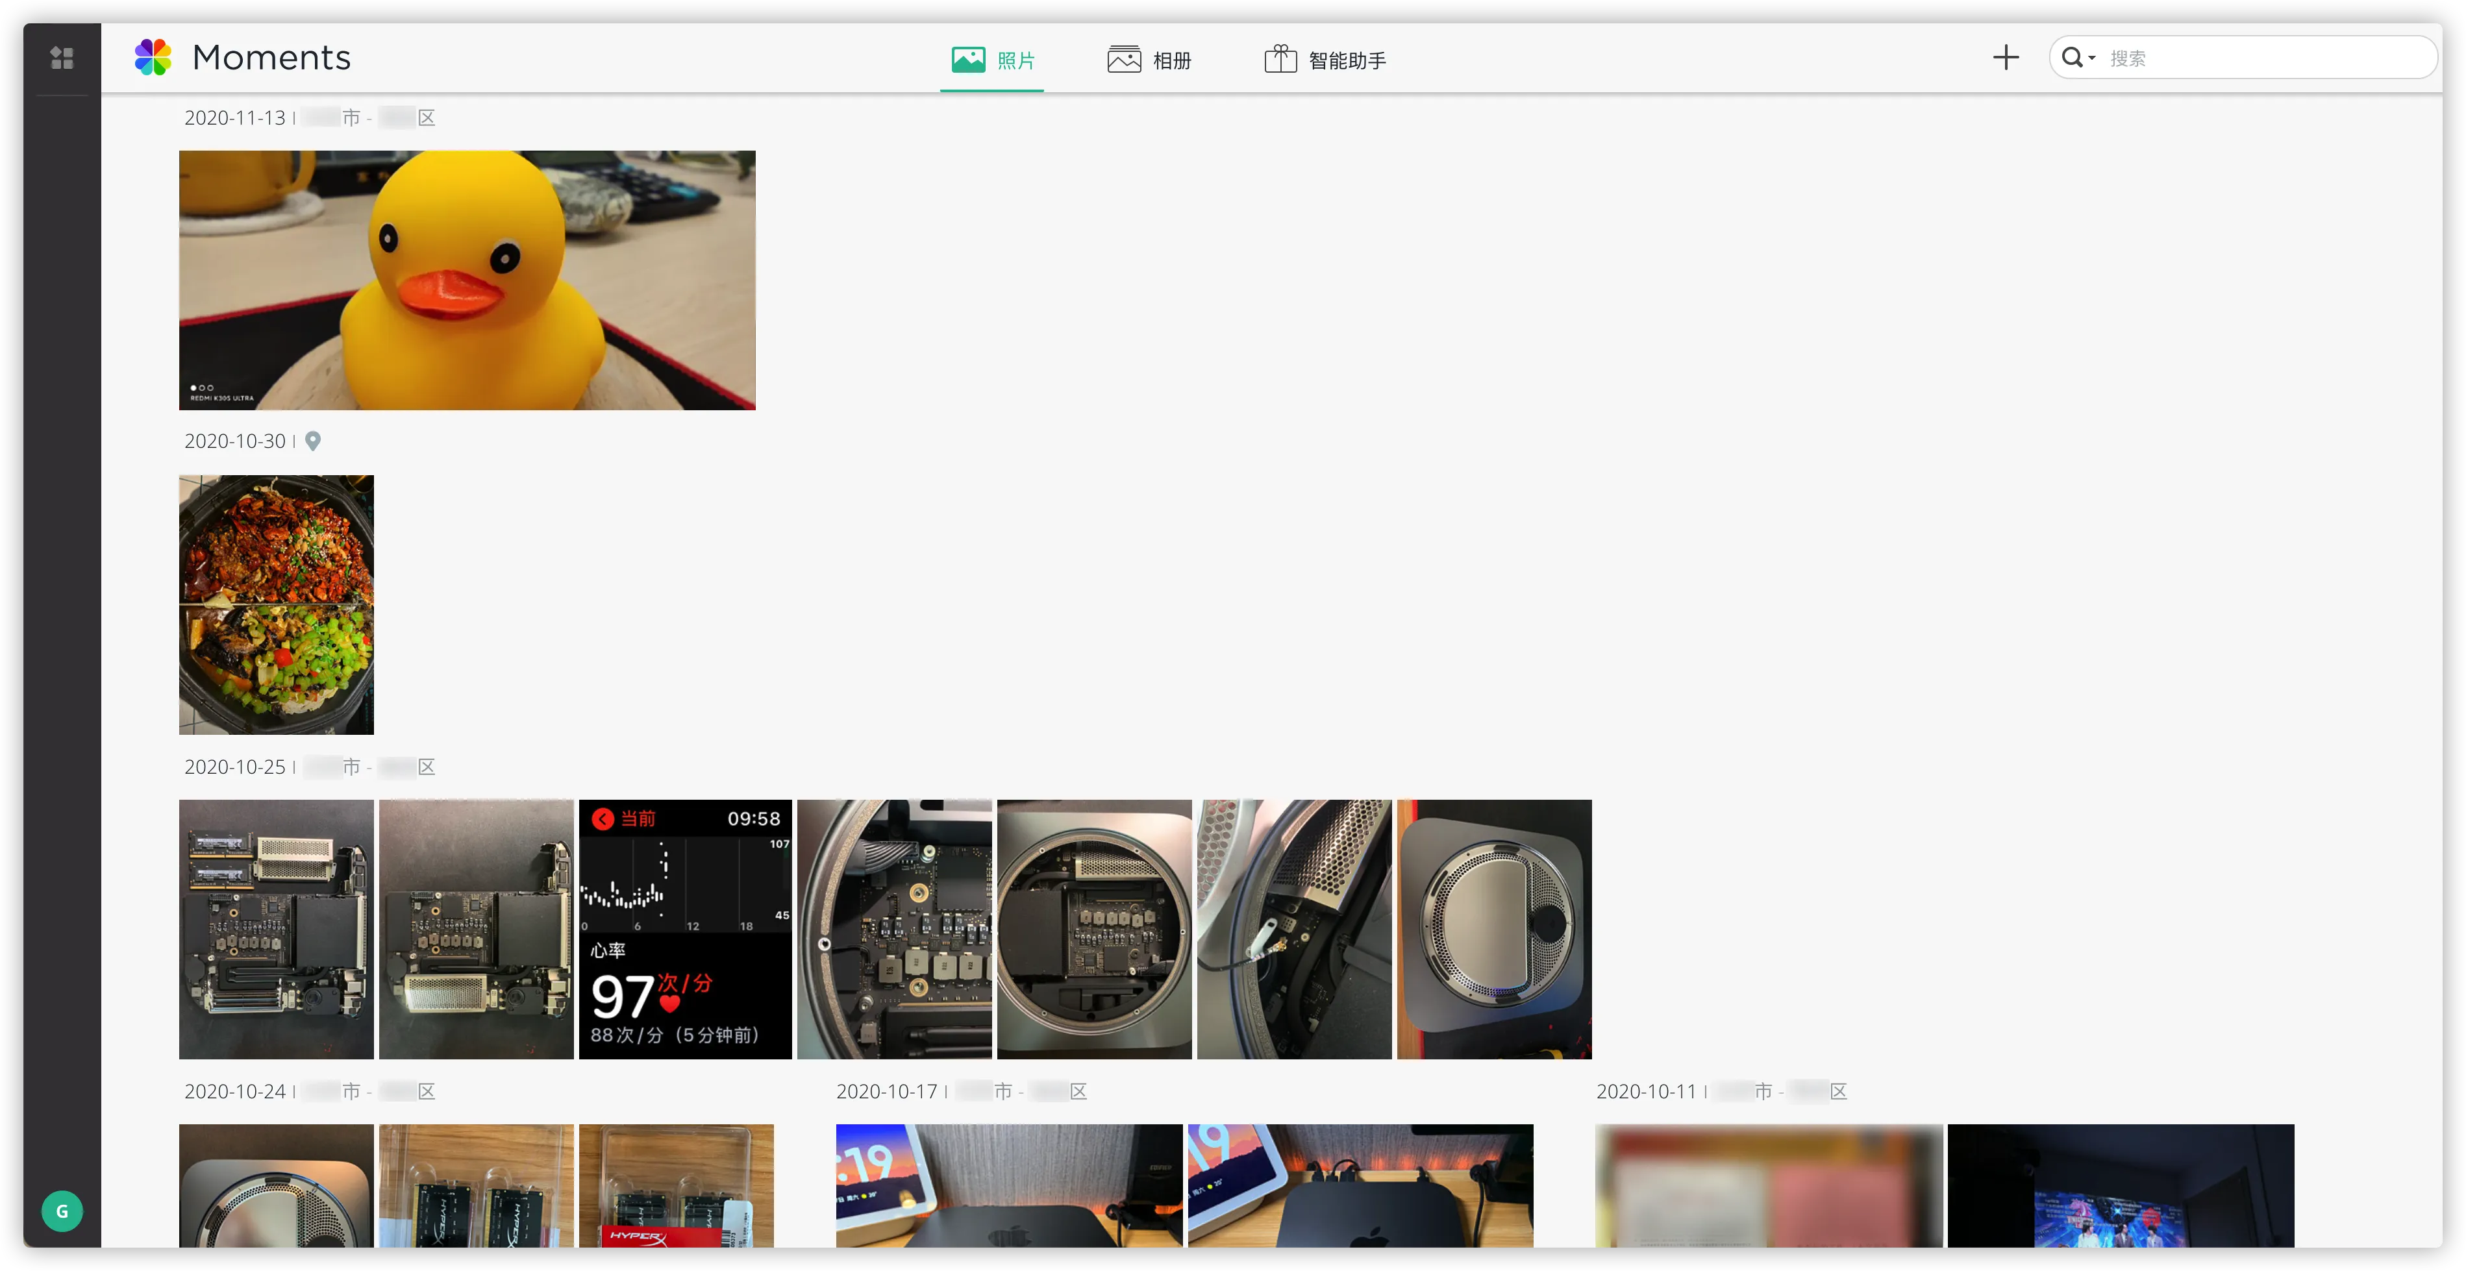Image resolution: width=2466 pixels, height=1271 pixels.
Task: Open close-up photo of logic board in round opening
Action: 895,930
